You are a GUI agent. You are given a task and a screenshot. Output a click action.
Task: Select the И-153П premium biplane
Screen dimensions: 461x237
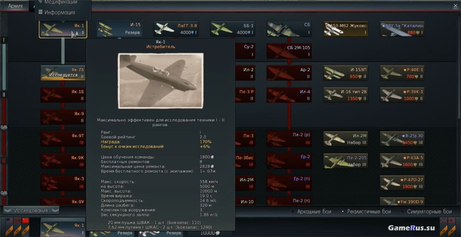click(x=345, y=73)
